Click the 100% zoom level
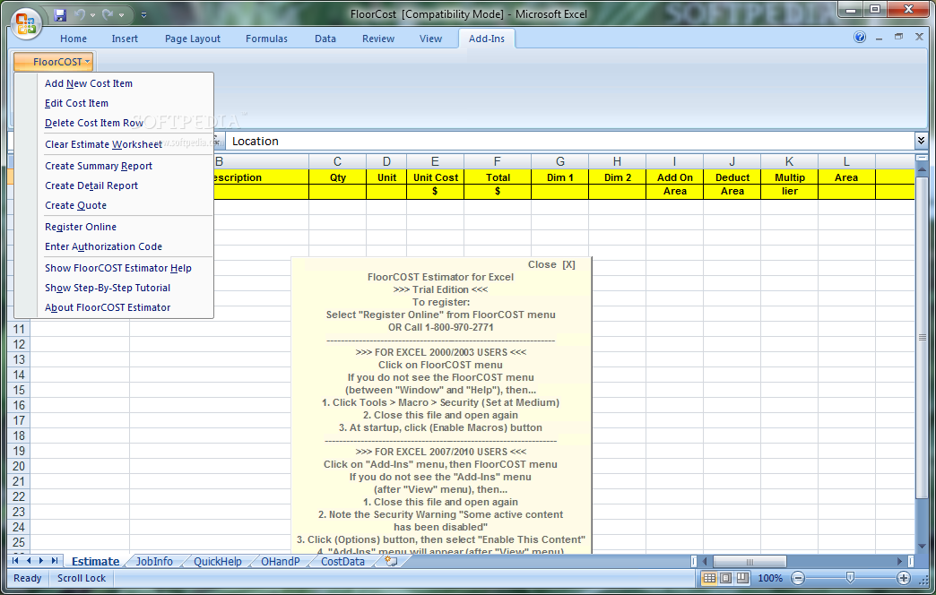 pos(770,578)
